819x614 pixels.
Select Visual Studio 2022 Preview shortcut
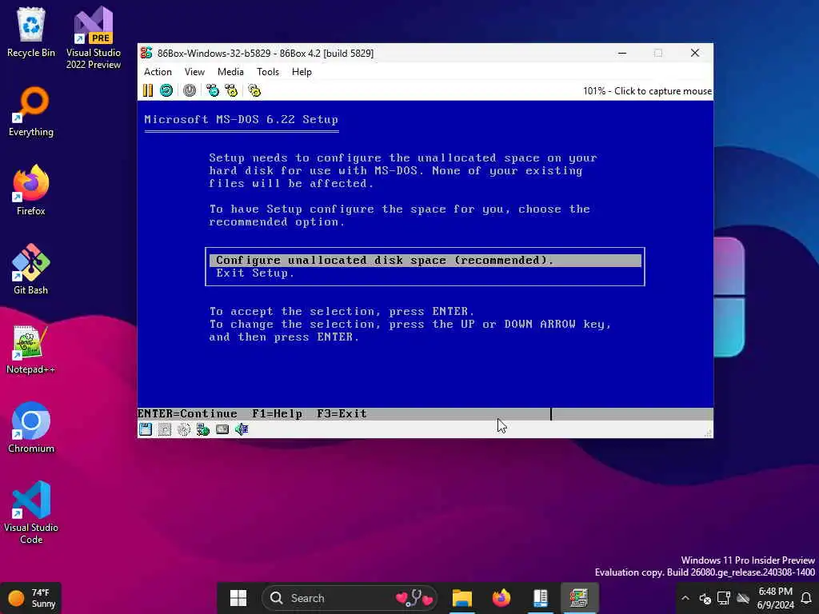pyautogui.click(x=94, y=38)
